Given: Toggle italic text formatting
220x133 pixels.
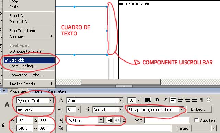Looking at the screenshot, I should (x=165, y=100).
